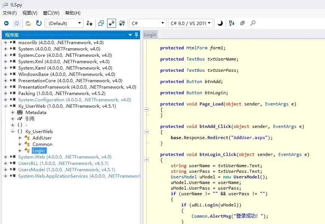This screenshot has width=325, height=224.
Task: Reload all assemblies with the refresh icon
Action: click(39, 23)
